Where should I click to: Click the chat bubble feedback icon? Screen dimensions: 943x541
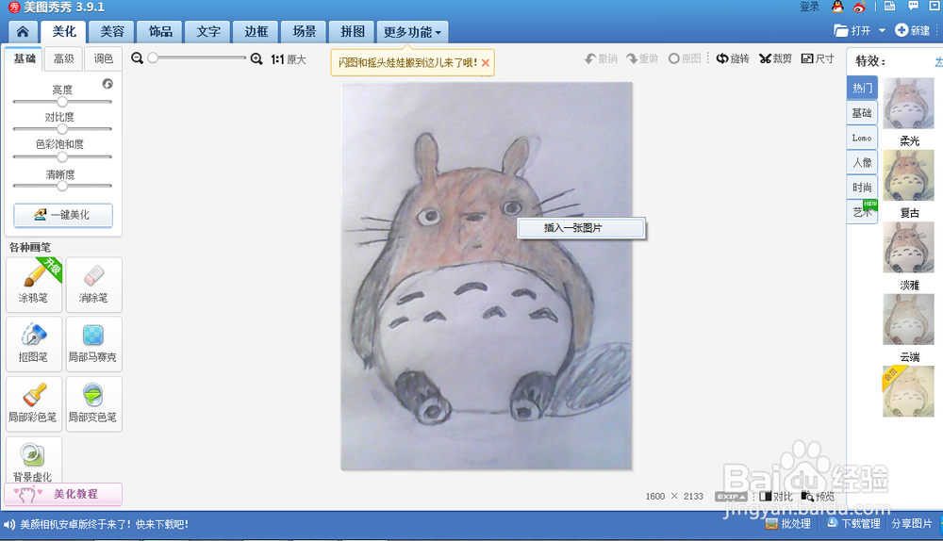913,6
